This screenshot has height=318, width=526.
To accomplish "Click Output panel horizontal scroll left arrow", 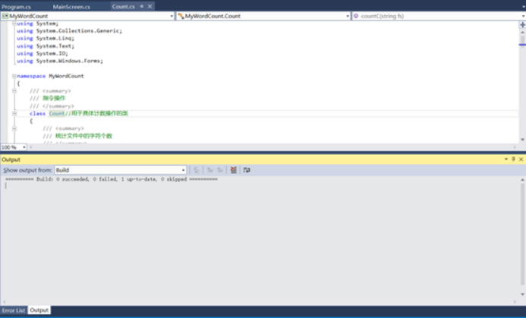I will pos(4,302).
